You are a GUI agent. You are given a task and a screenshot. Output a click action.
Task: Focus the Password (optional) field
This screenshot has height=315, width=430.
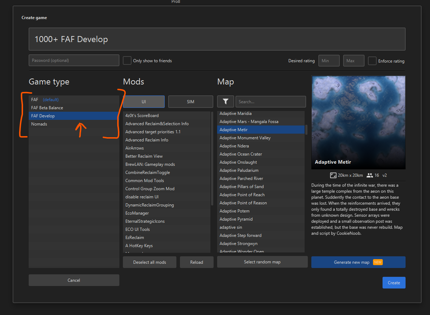74,60
